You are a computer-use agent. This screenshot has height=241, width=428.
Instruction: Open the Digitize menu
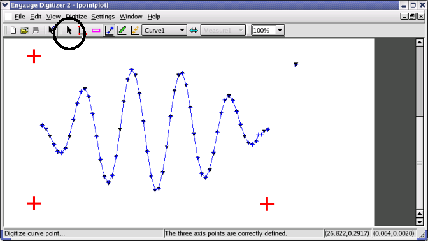coord(76,17)
